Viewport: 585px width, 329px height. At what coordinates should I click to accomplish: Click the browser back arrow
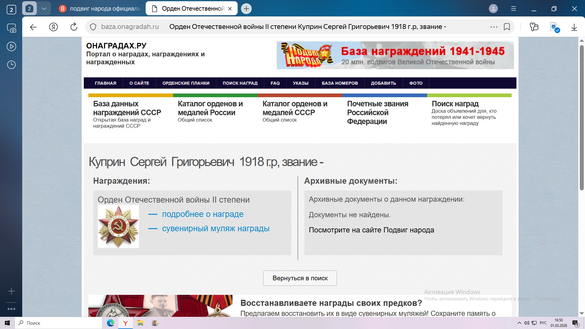(x=33, y=27)
